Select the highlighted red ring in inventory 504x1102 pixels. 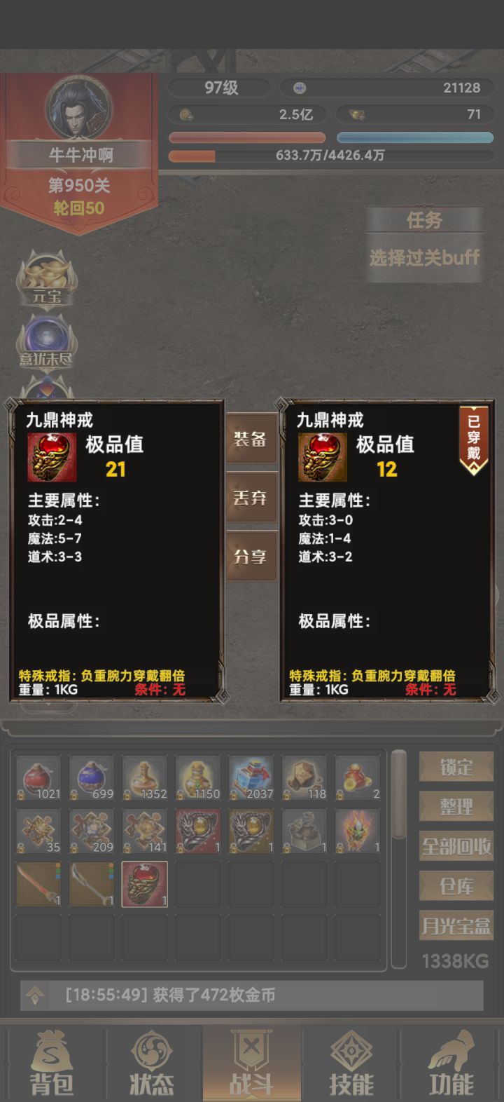point(145,884)
